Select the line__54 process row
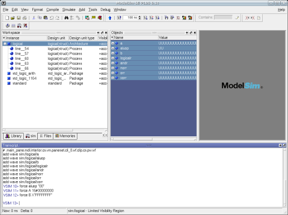This screenshot has height=215, width=288. point(55,49)
